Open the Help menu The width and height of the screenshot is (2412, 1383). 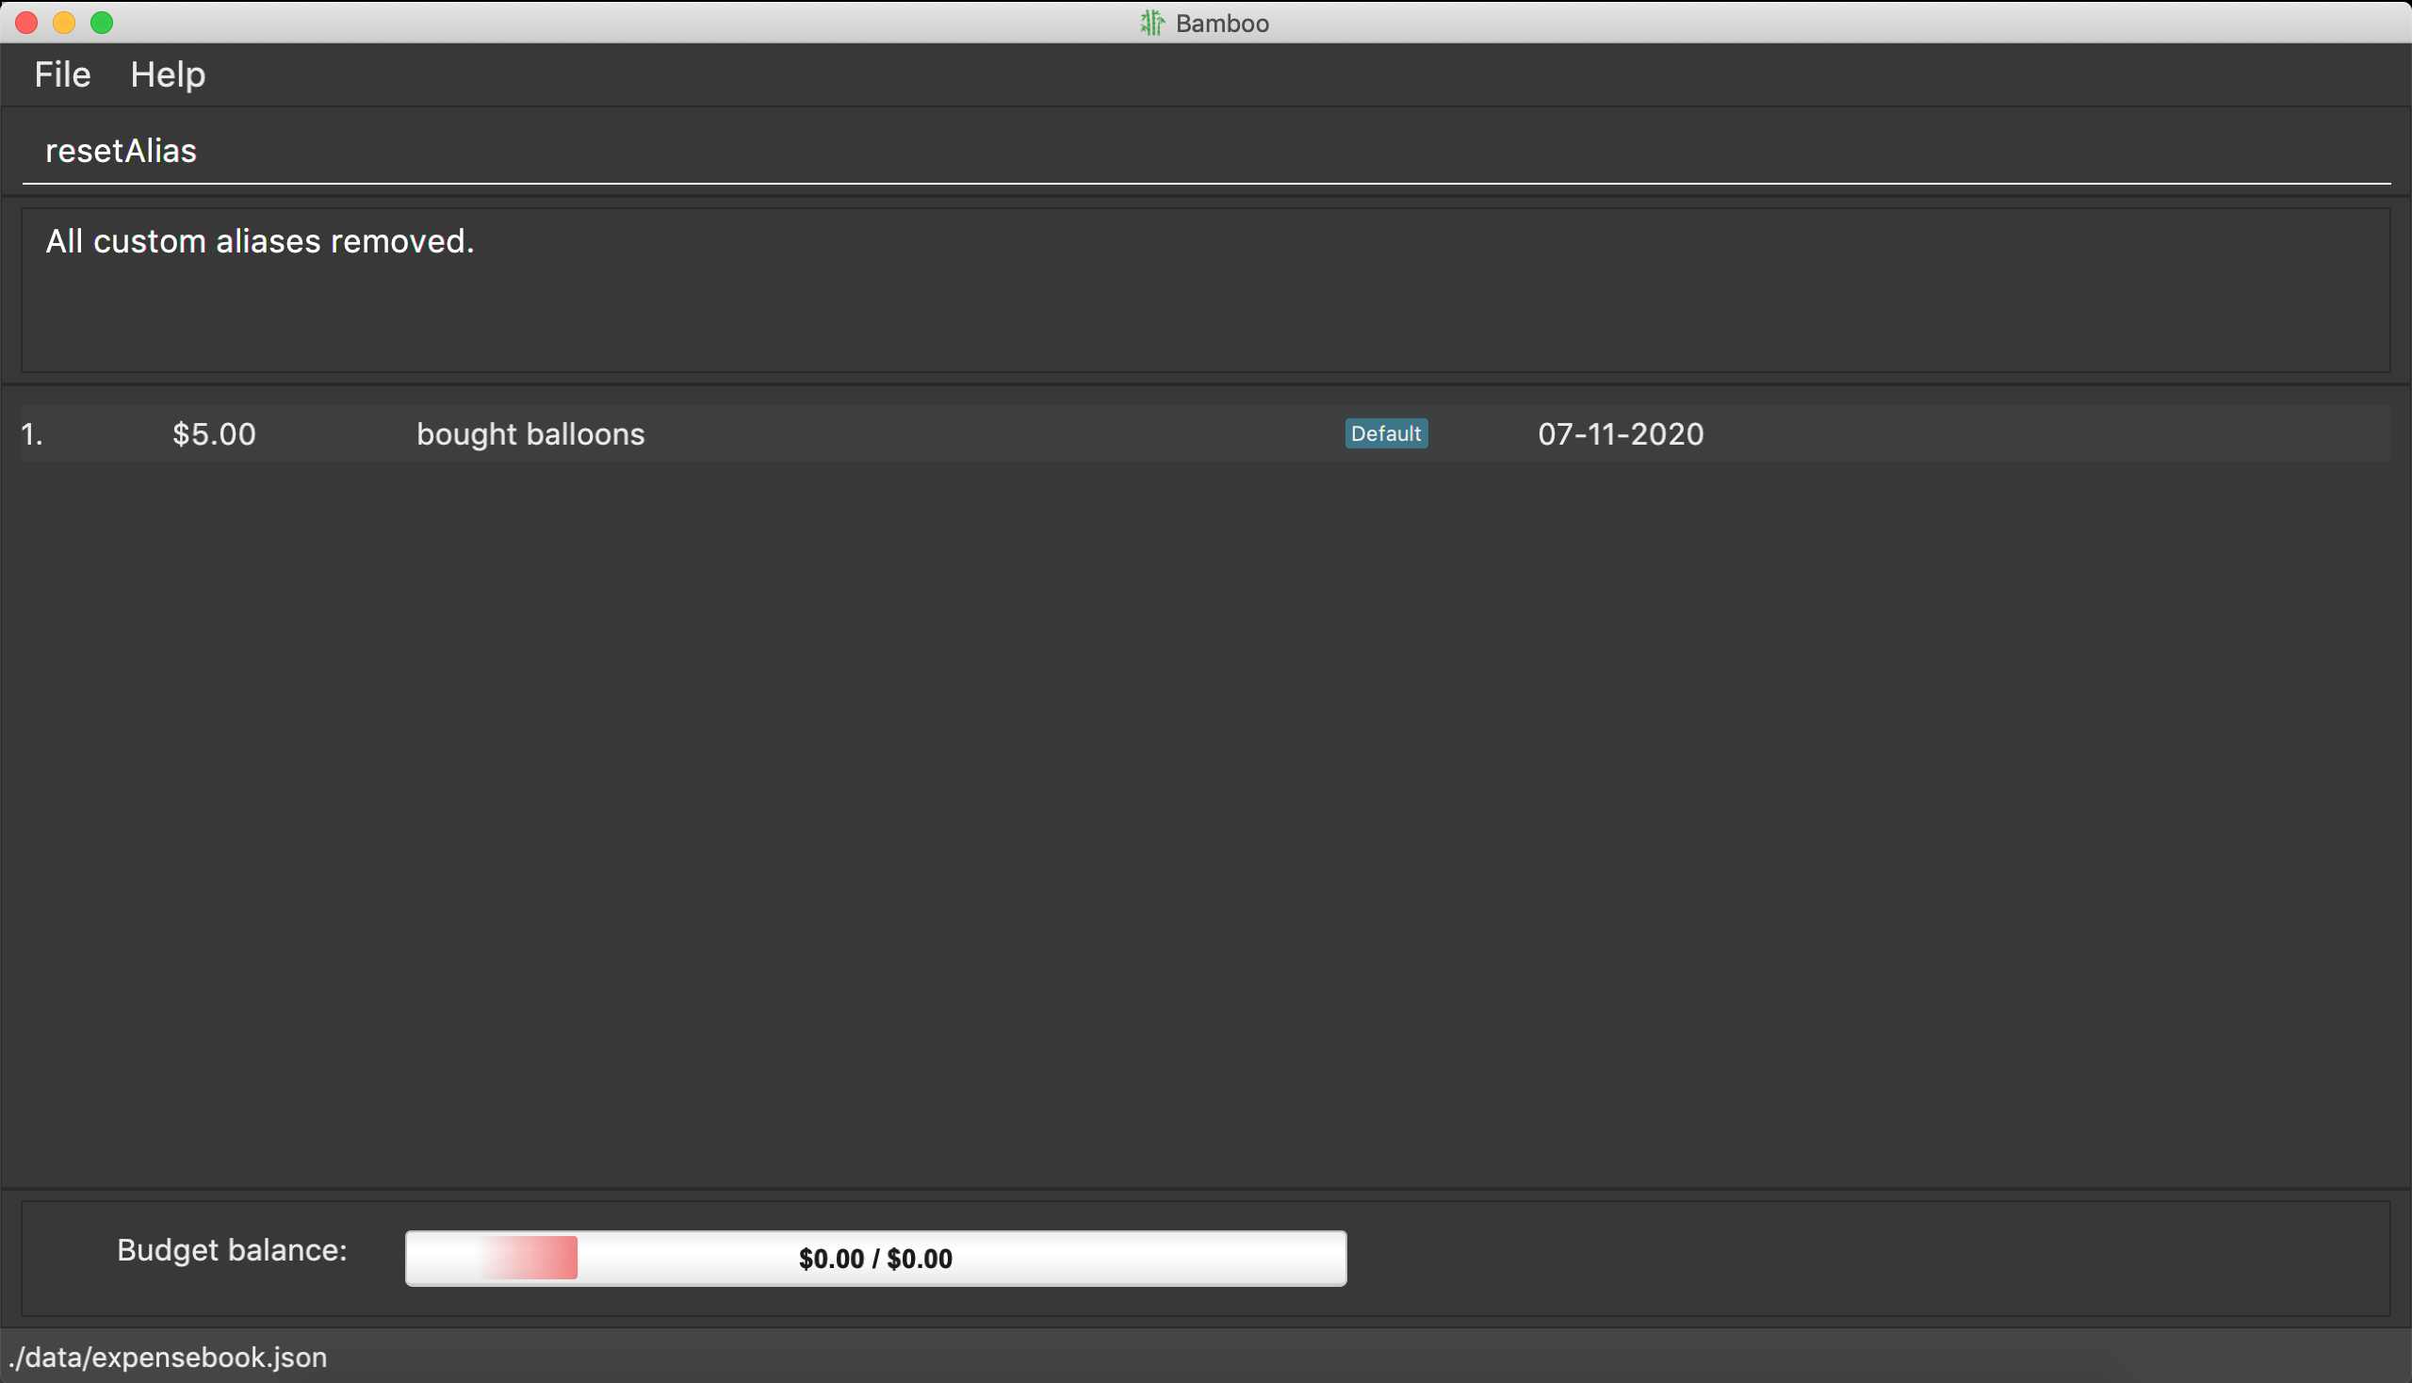pos(167,74)
